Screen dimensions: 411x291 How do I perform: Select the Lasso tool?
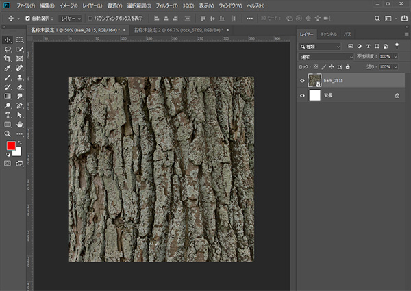[x=7, y=50]
